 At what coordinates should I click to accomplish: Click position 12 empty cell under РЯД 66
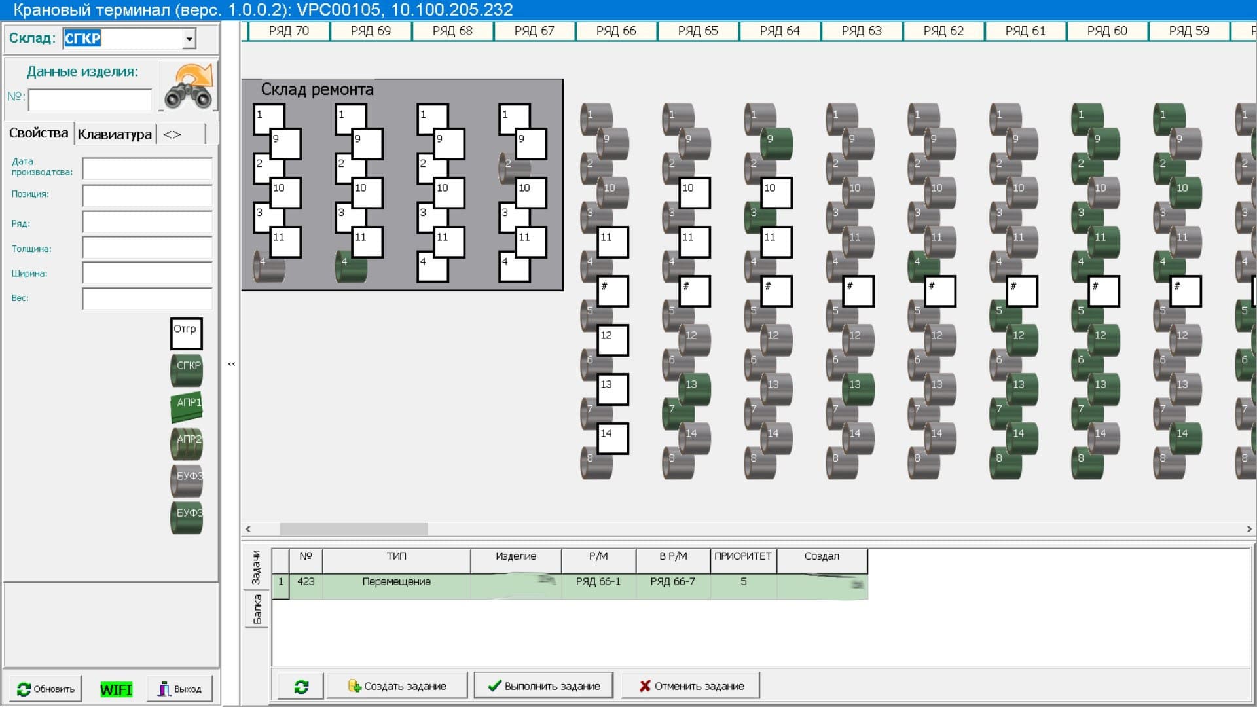pyautogui.click(x=613, y=340)
